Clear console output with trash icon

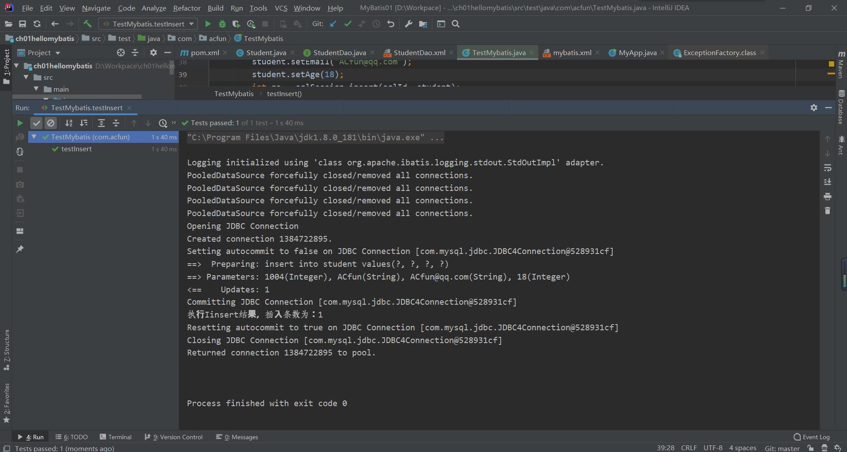tap(828, 210)
